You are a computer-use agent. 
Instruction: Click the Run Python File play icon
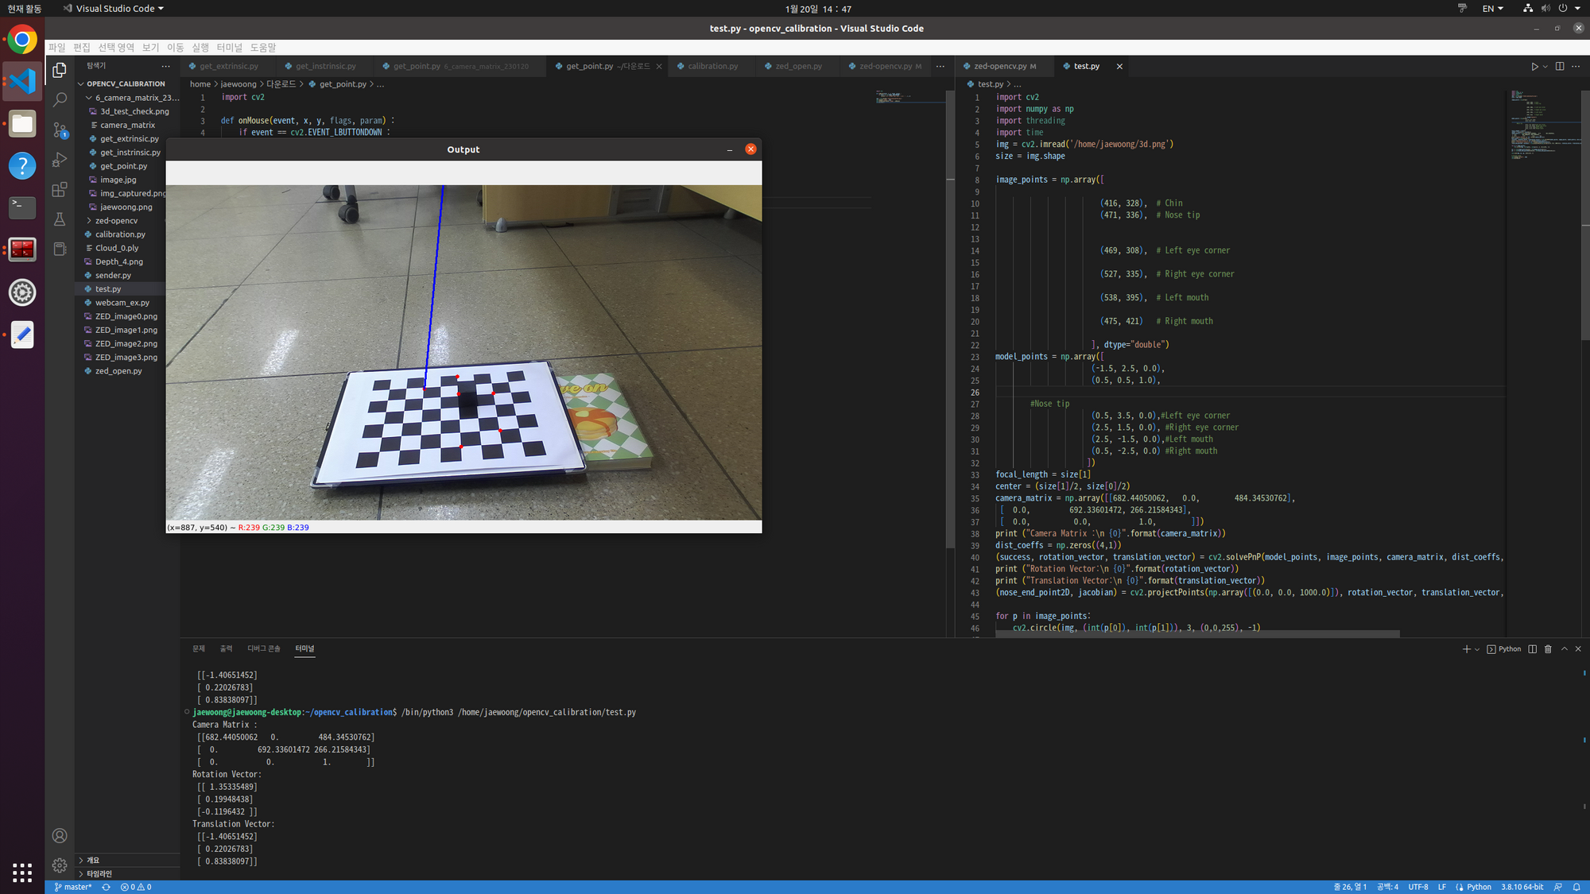(1534, 67)
